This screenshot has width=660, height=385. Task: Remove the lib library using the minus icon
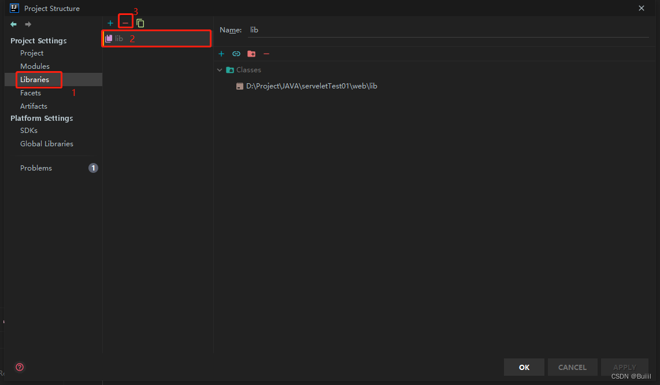[x=125, y=22]
